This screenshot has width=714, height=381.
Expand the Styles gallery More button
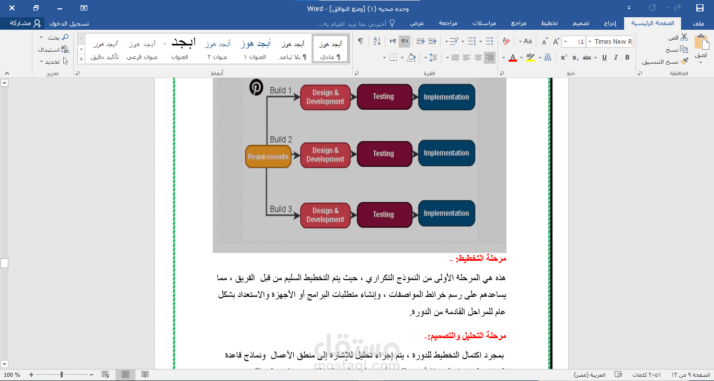[x=81, y=60]
